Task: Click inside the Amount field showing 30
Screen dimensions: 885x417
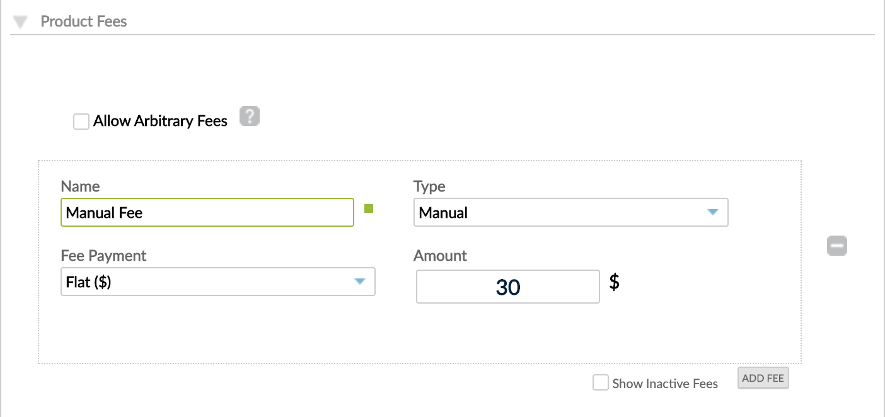Action: click(x=507, y=286)
